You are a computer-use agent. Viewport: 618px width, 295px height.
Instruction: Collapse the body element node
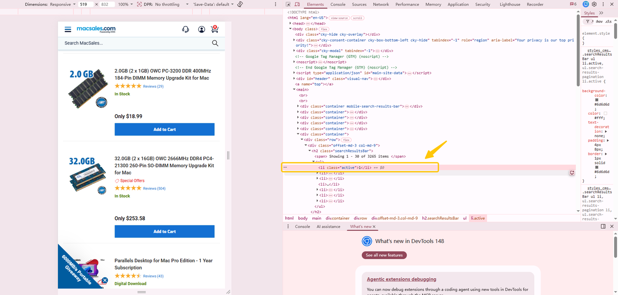tap(290, 29)
